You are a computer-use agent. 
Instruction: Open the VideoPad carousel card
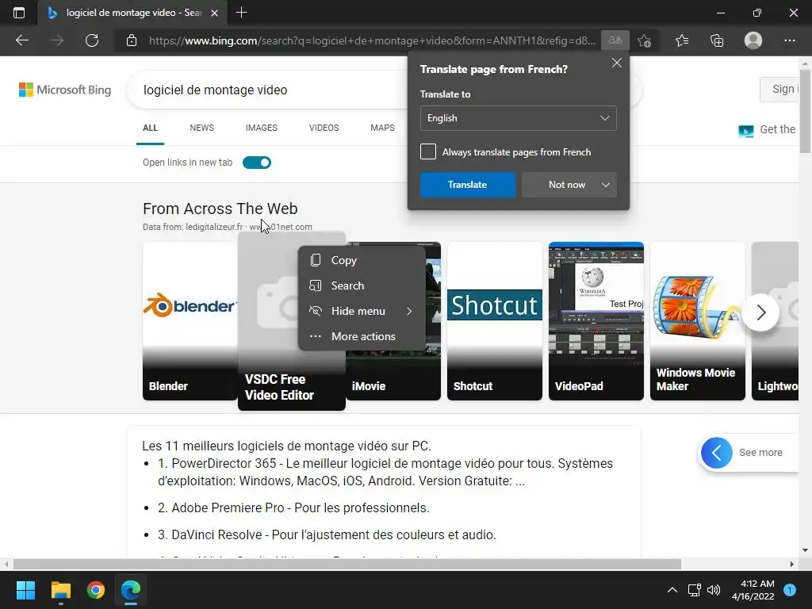pos(596,321)
